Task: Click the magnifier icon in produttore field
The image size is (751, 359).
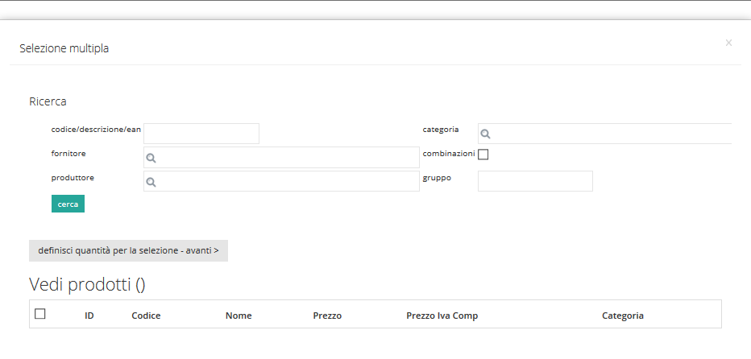Action: 151,182
